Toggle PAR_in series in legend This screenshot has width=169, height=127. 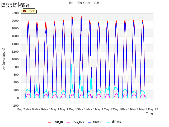[55, 122]
